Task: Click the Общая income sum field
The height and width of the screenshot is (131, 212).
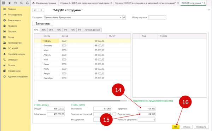Action: tap(56, 109)
